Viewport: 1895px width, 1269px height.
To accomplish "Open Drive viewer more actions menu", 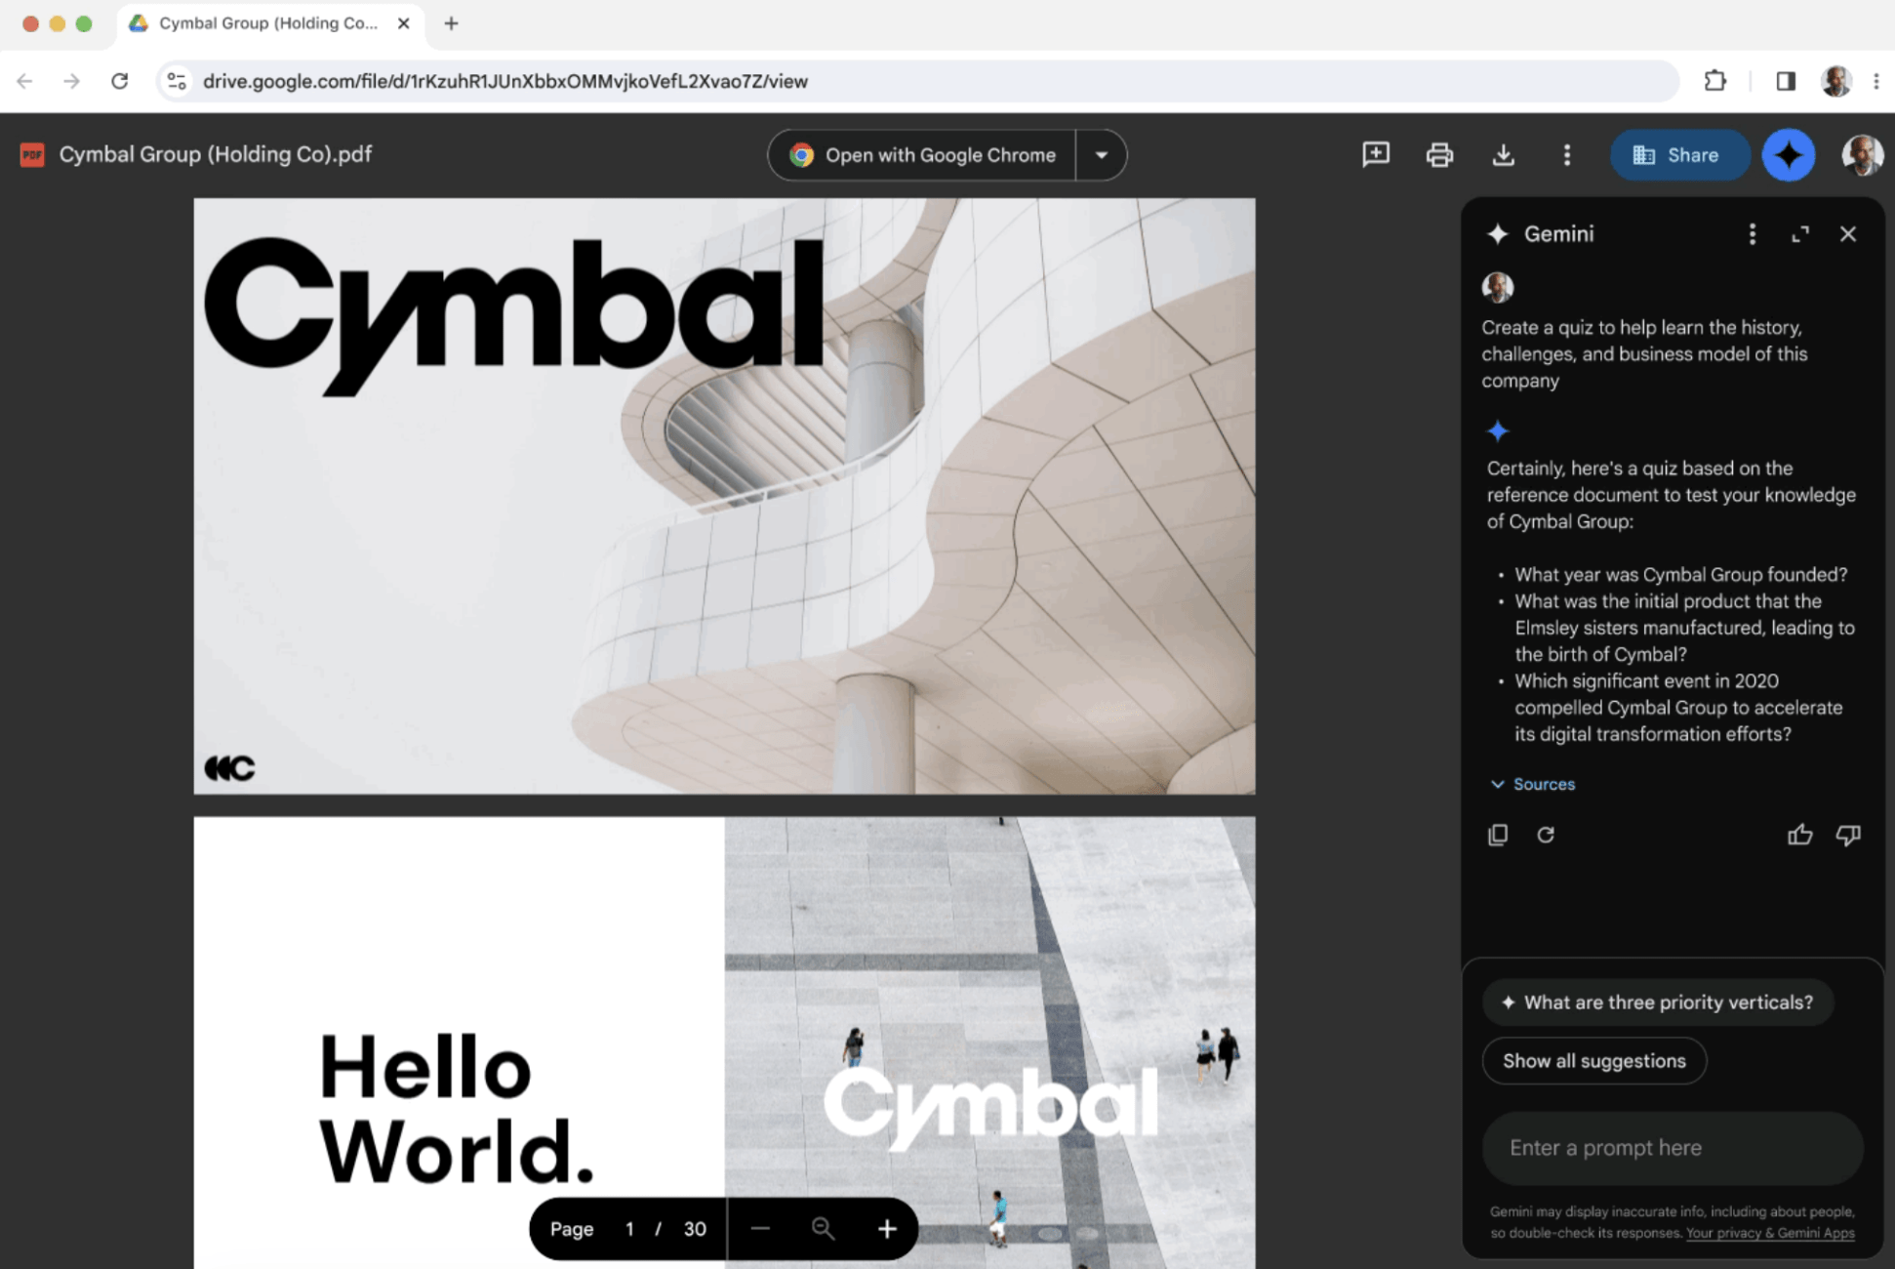I will (x=1567, y=154).
